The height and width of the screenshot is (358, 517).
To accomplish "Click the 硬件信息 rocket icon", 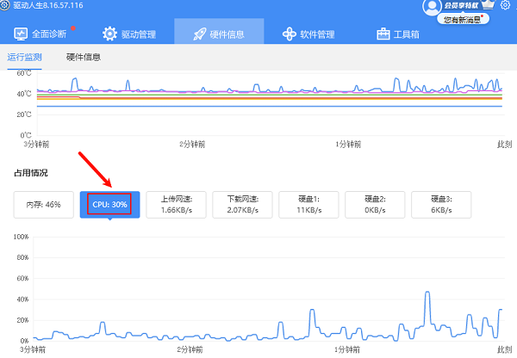I will coord(198,34).
